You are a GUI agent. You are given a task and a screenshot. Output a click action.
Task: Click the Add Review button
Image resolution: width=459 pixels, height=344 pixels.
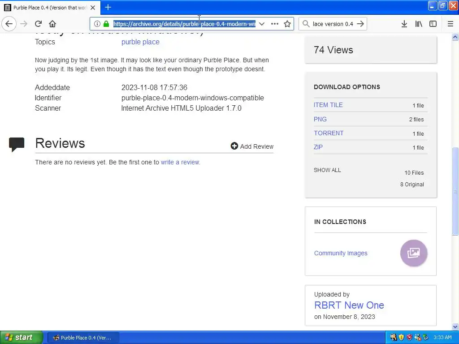pyautogui.click(x=252, y=146)
